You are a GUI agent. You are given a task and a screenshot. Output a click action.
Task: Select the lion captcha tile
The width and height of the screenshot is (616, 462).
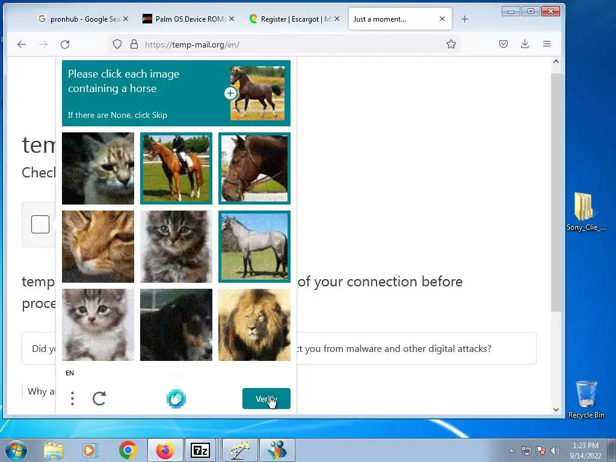[x=254, y=324]
